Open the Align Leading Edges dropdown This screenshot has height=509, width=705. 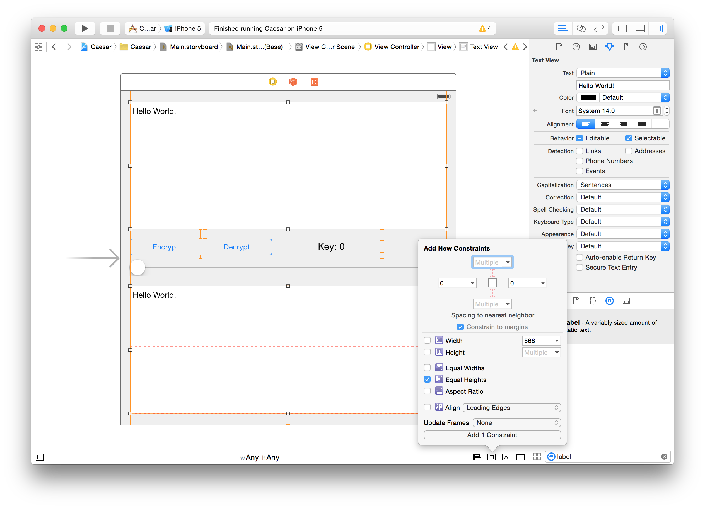click(x=512, y=408)
